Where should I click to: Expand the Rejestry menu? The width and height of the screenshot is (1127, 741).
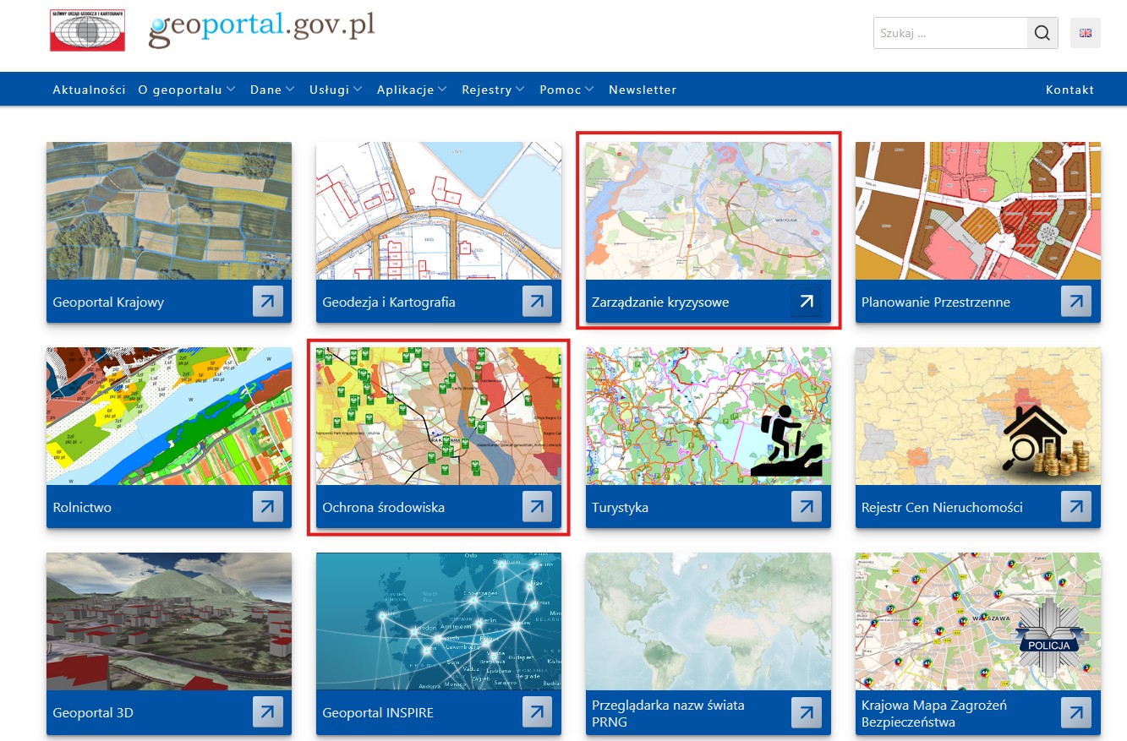tap(492, 90)
